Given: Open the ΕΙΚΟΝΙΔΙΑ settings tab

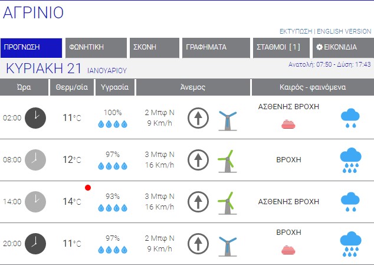Looking at the screenshot, I should pyautogui.click(x=343, y=47).
